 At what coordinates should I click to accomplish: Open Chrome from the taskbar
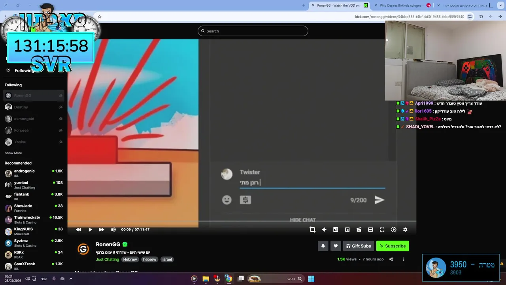(x=228, y=279)
